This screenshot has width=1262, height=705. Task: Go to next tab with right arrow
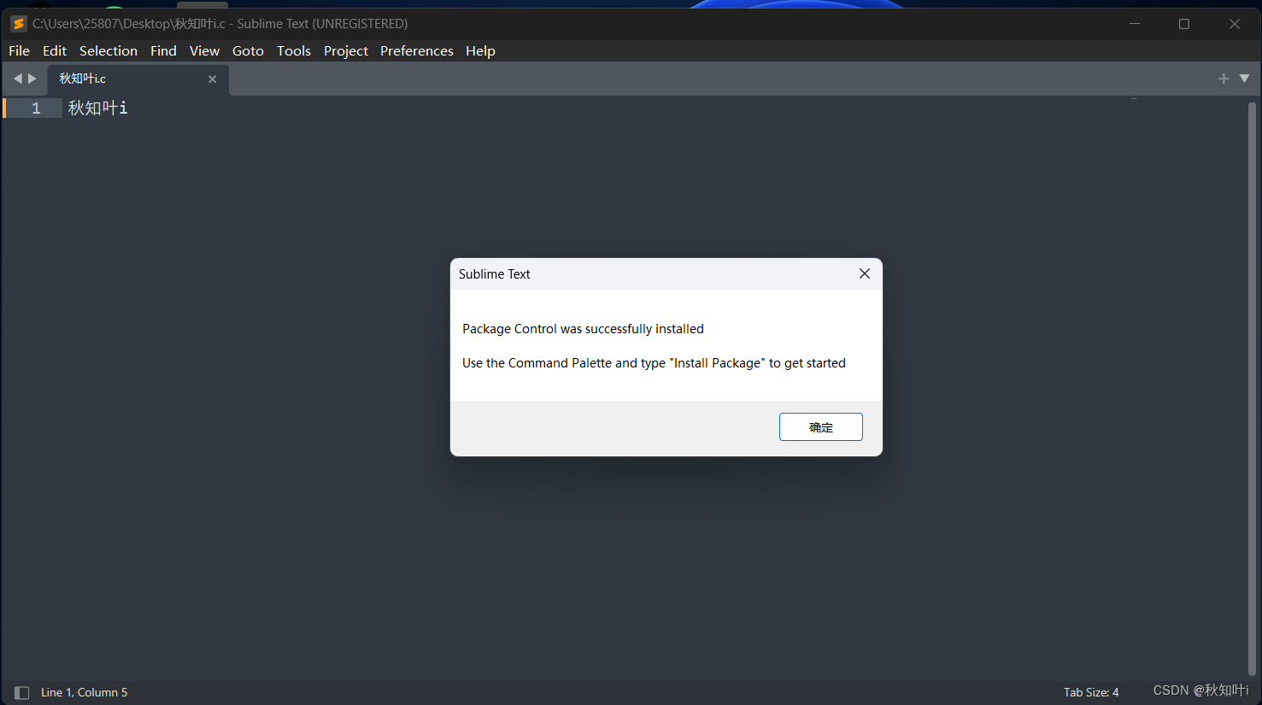32,79
